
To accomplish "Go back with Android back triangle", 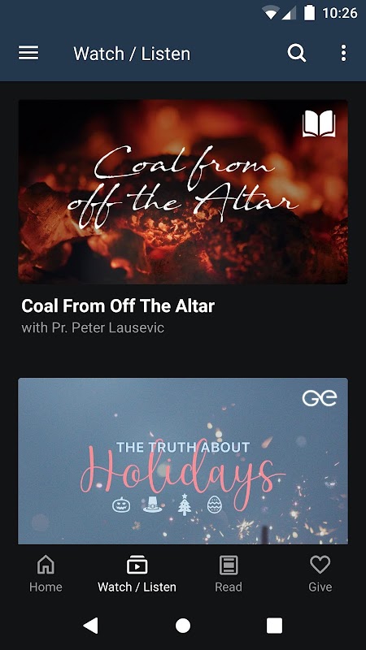I will [x=91, y=626].
